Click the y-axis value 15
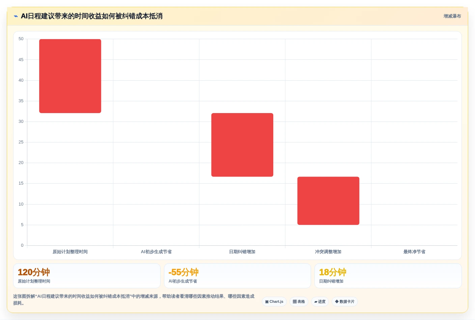The width and height of the screenshot is (475, 320). tap(21, 183)
